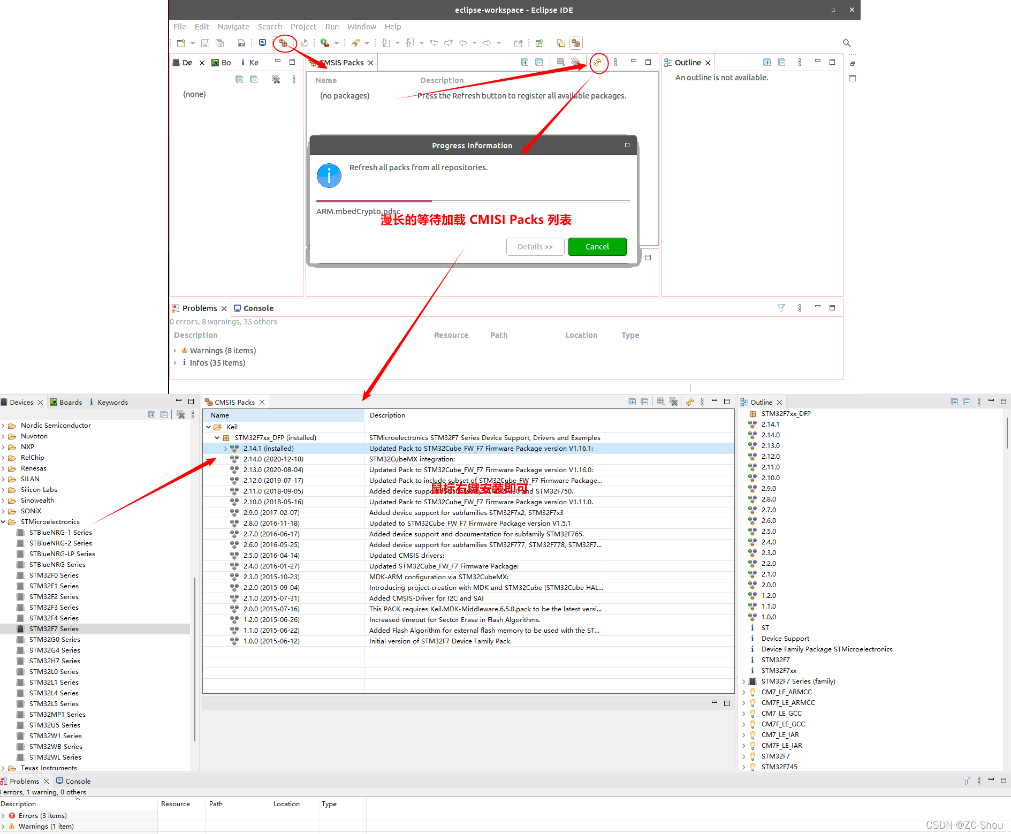
Task: Click the Refresh icon in the CMSIS Packs view listing Keil
Action: tap(690, 401)
